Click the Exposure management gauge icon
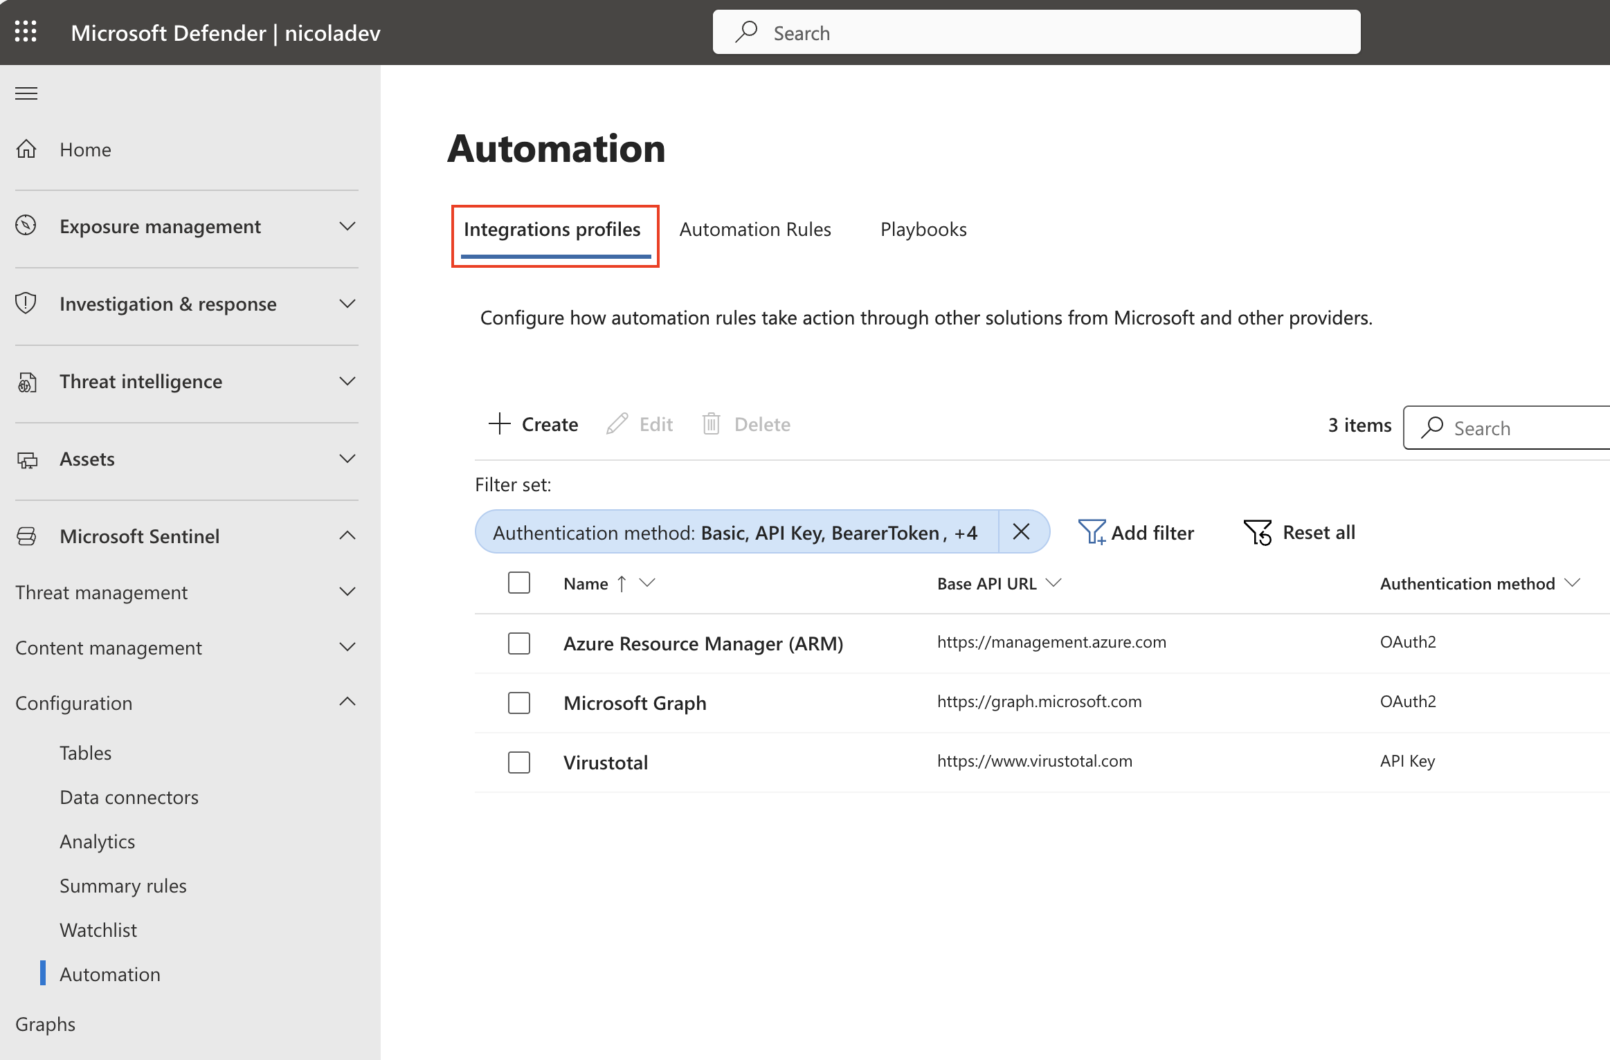 (x=26, y=226)
